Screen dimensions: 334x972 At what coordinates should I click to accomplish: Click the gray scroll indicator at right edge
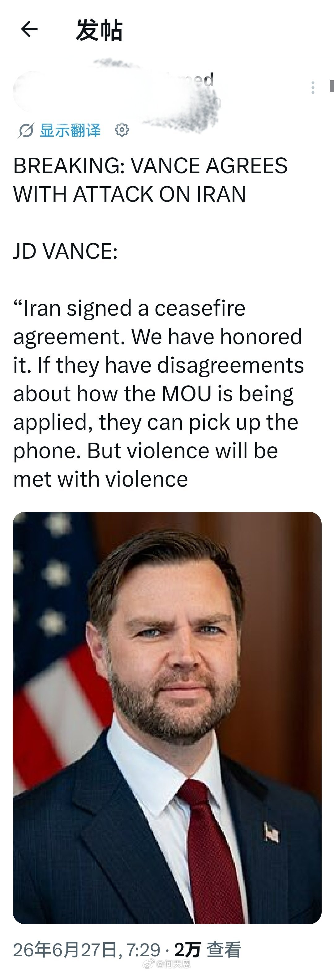[331, 86]
